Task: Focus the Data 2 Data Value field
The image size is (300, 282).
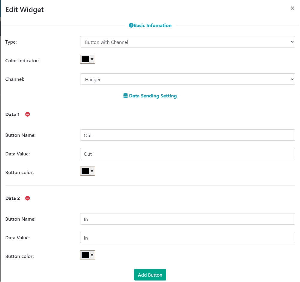Action: (x=187, y=238)
